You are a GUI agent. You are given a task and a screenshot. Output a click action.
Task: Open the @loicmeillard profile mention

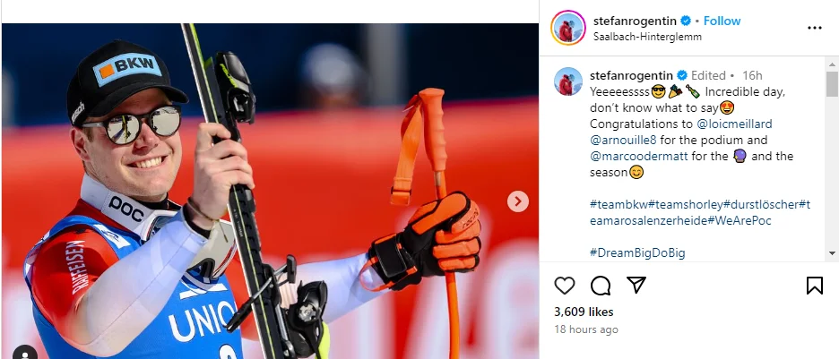click(x=735, y=124)
